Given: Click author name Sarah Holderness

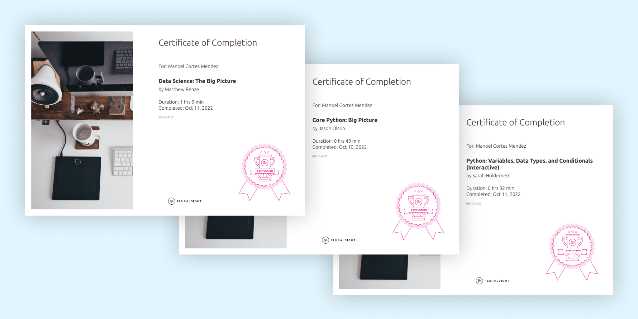Looking at the screenshot, I should point(491,176).
